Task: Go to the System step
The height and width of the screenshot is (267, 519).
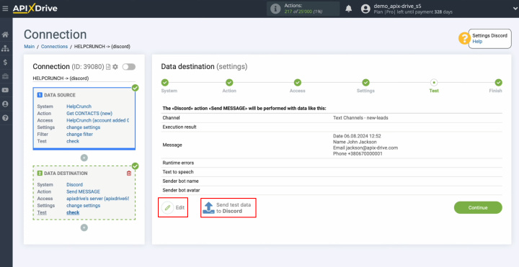Action: point(165,83)
